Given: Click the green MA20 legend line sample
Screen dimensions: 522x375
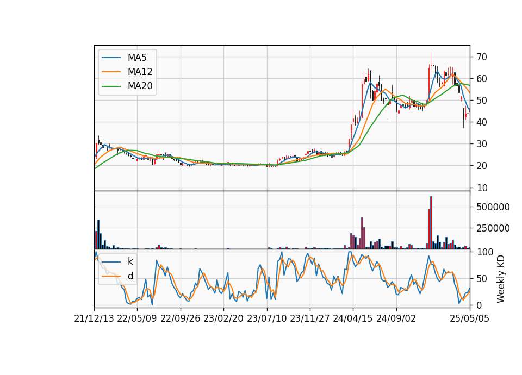Looking at the screenshot, I should [111, 86].
